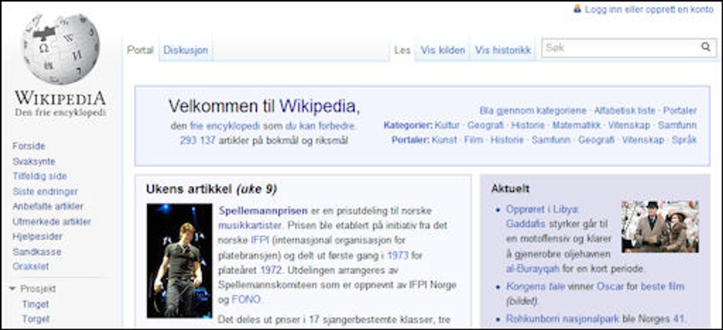
Task: Open Torget under Prosjekt
Action: (x=36, y=319)
